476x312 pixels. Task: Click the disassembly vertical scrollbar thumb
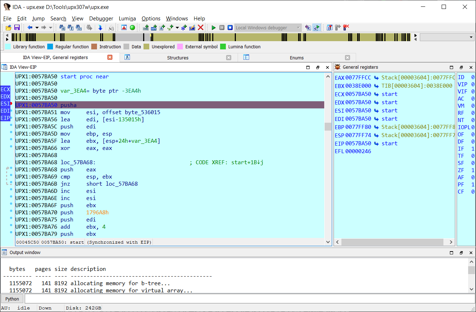(327, 127)
